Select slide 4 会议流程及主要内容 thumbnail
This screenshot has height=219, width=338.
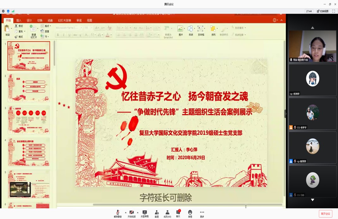pyautogui.click(x=29, y=152)
